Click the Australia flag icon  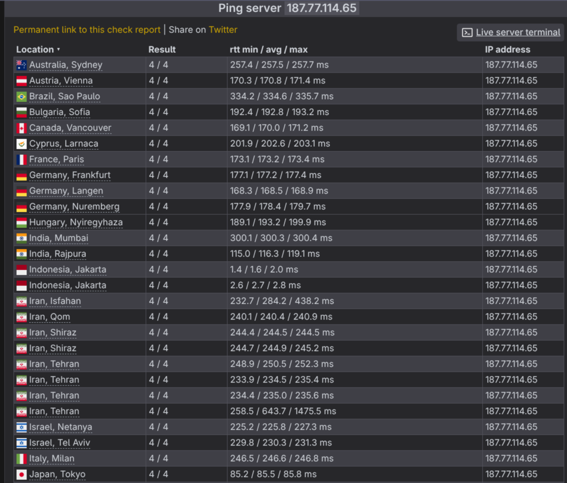(x=21, y=65)
